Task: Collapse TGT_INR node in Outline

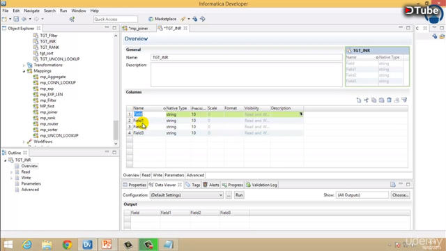Action: [x=5, y=160]
